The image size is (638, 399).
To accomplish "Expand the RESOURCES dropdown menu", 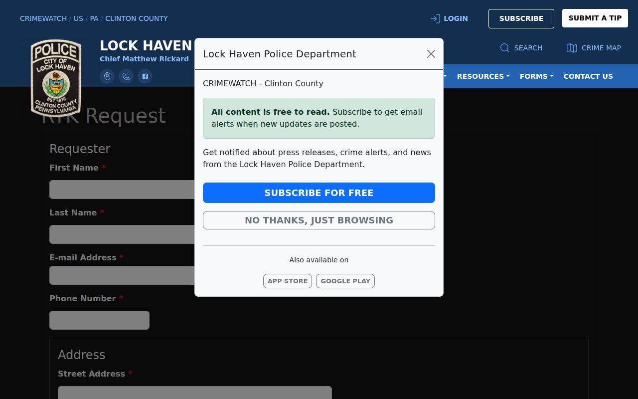I will 483,76.
